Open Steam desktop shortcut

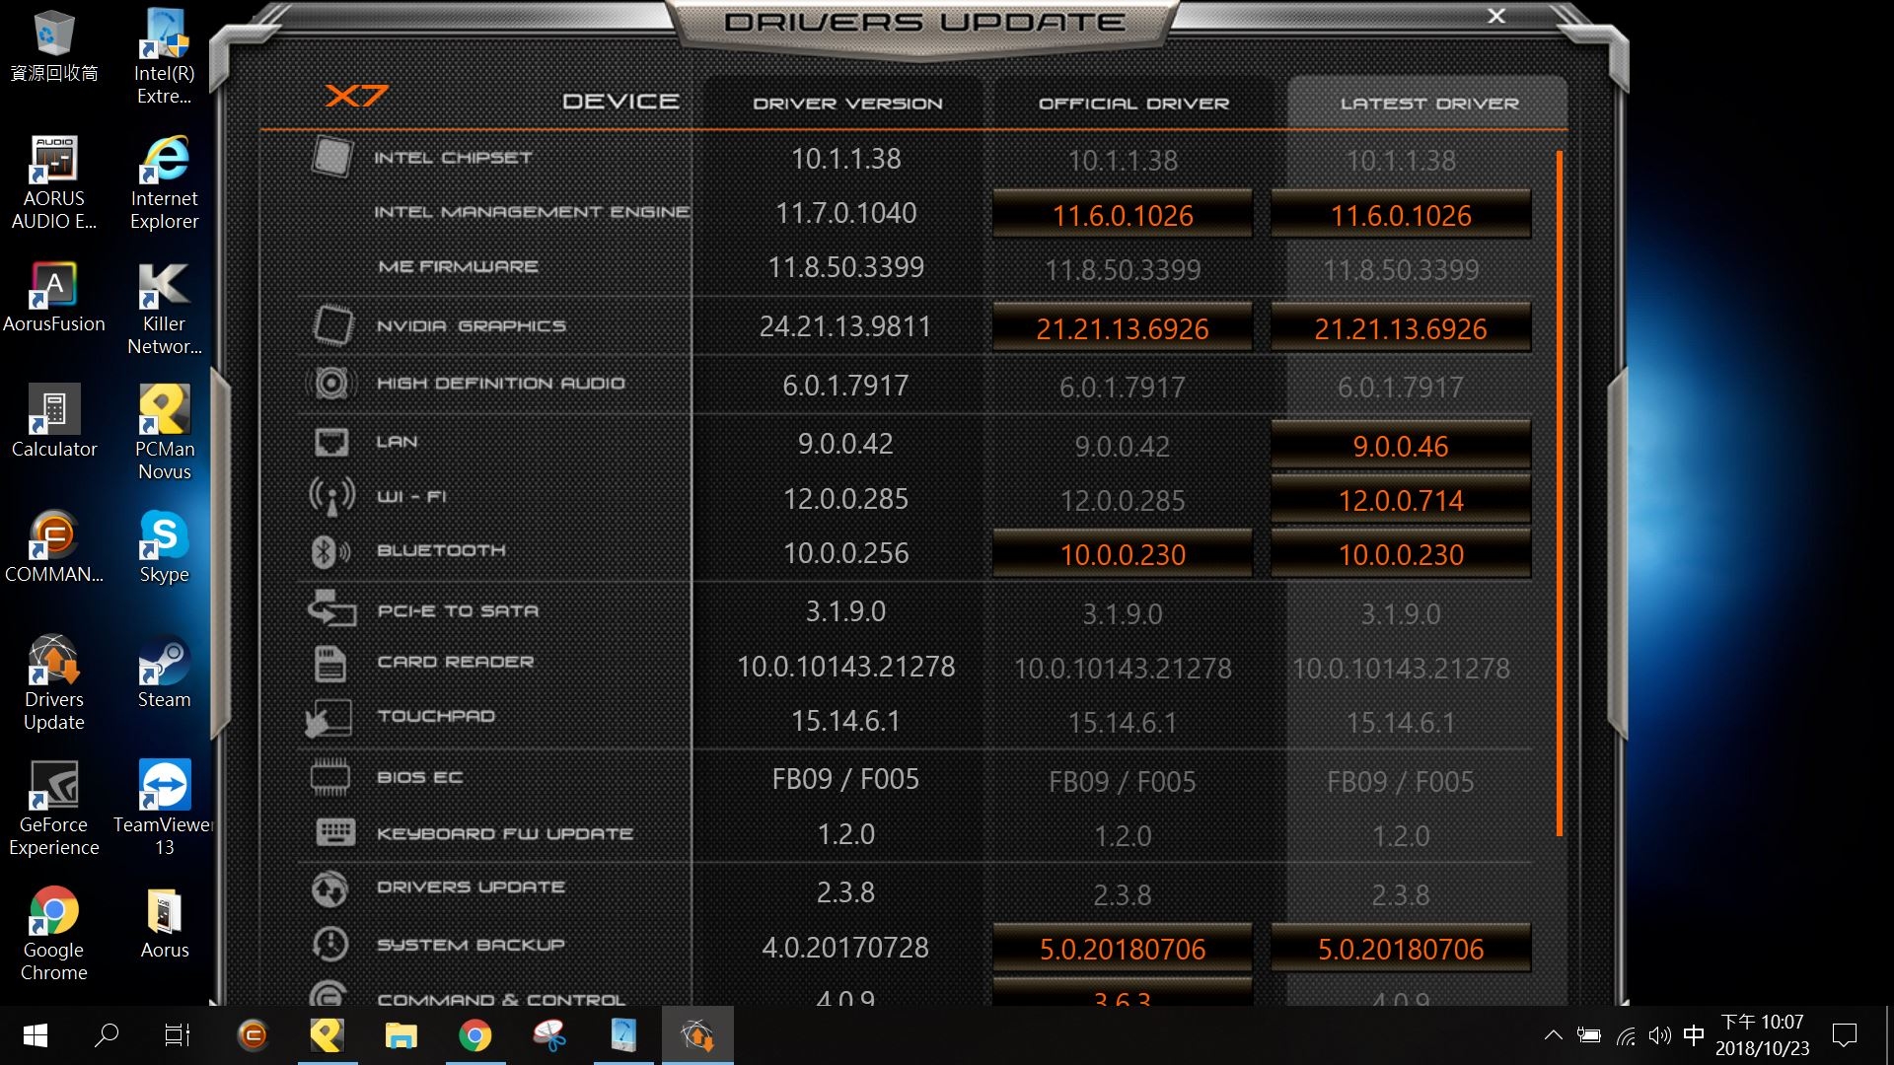164,672
